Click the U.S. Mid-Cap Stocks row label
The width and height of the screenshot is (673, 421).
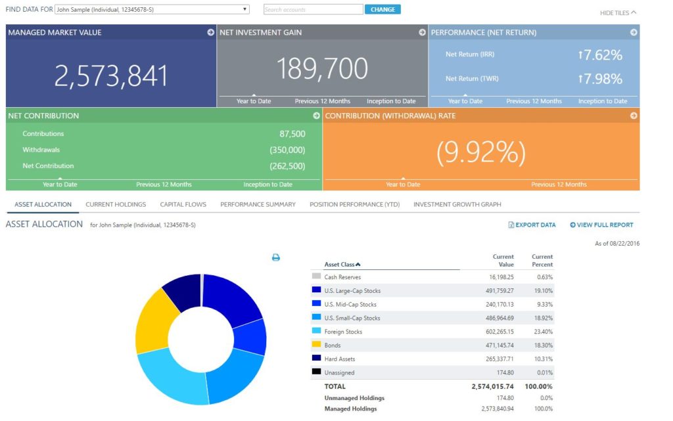[350, 304]
